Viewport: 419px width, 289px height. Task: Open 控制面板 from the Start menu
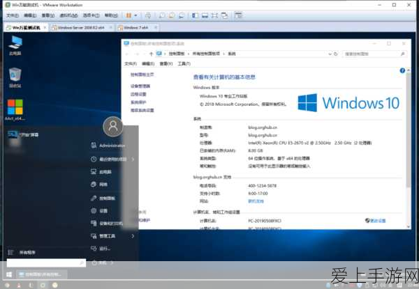point(103,198)
